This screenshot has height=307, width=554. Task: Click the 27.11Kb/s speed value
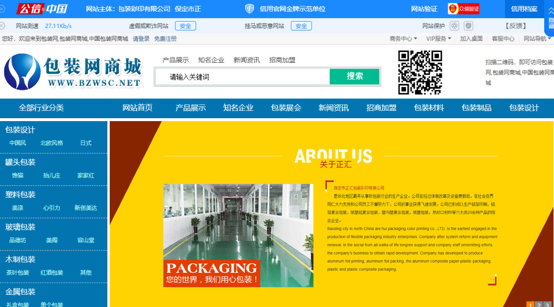(x=58, y=26)
